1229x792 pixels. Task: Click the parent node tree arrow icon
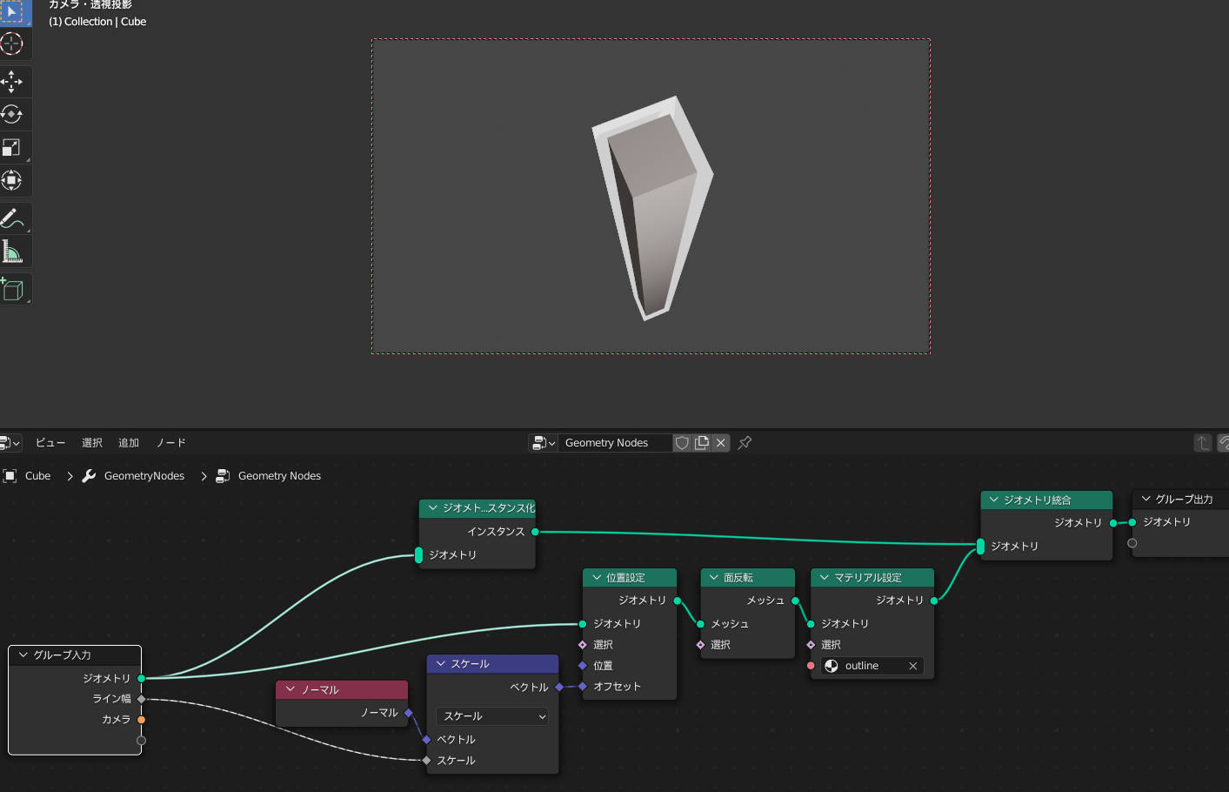pos(1203,443)
